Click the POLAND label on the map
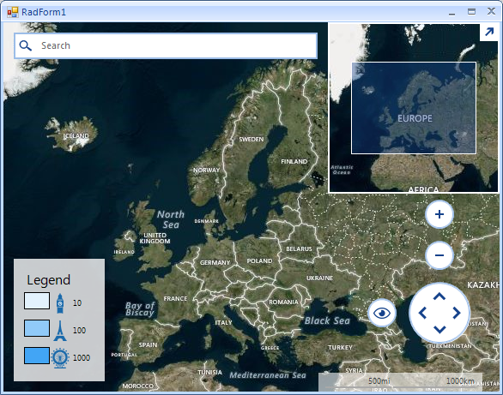 [x=259, y=260]
